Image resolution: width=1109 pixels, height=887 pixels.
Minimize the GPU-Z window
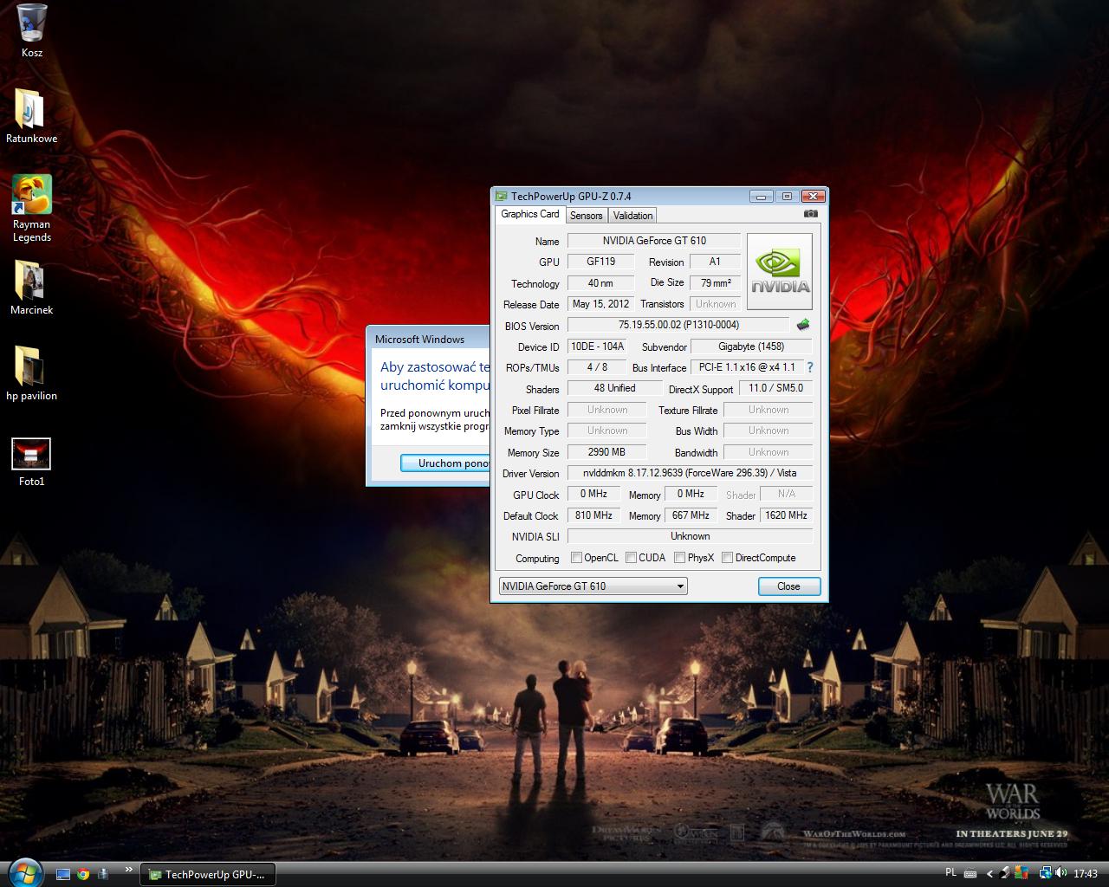761,197
